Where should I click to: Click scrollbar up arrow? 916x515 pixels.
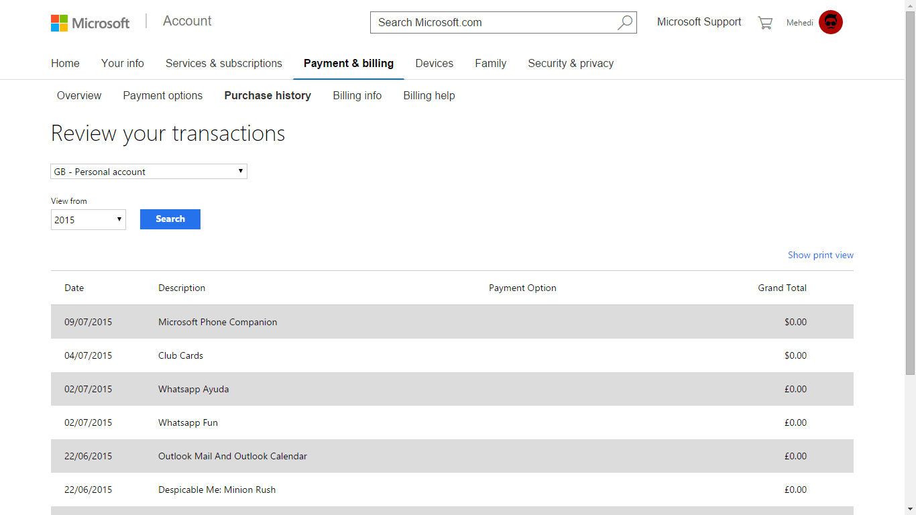point(910,5)
